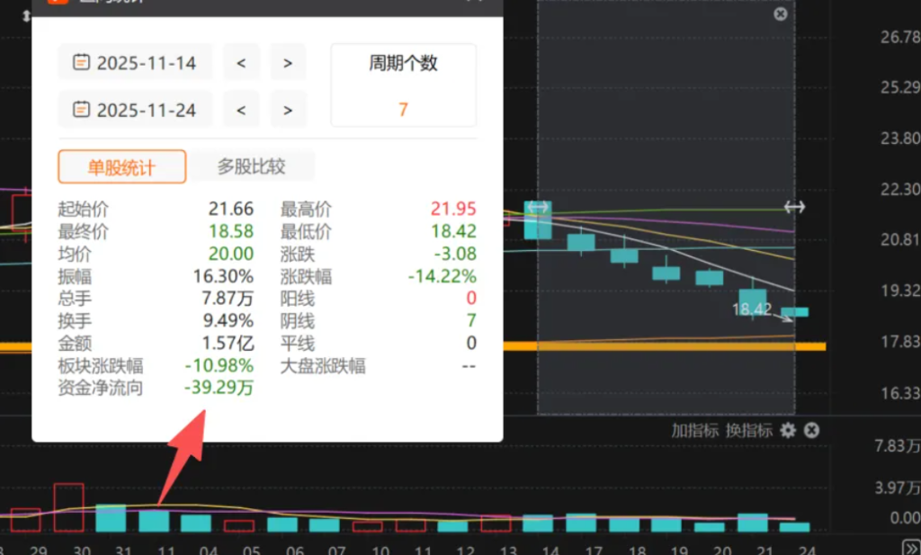The height and width of the screenshot is (555, 921).
Task: Remove the volume indicator panel with its X icon
Action: point(811,430)
